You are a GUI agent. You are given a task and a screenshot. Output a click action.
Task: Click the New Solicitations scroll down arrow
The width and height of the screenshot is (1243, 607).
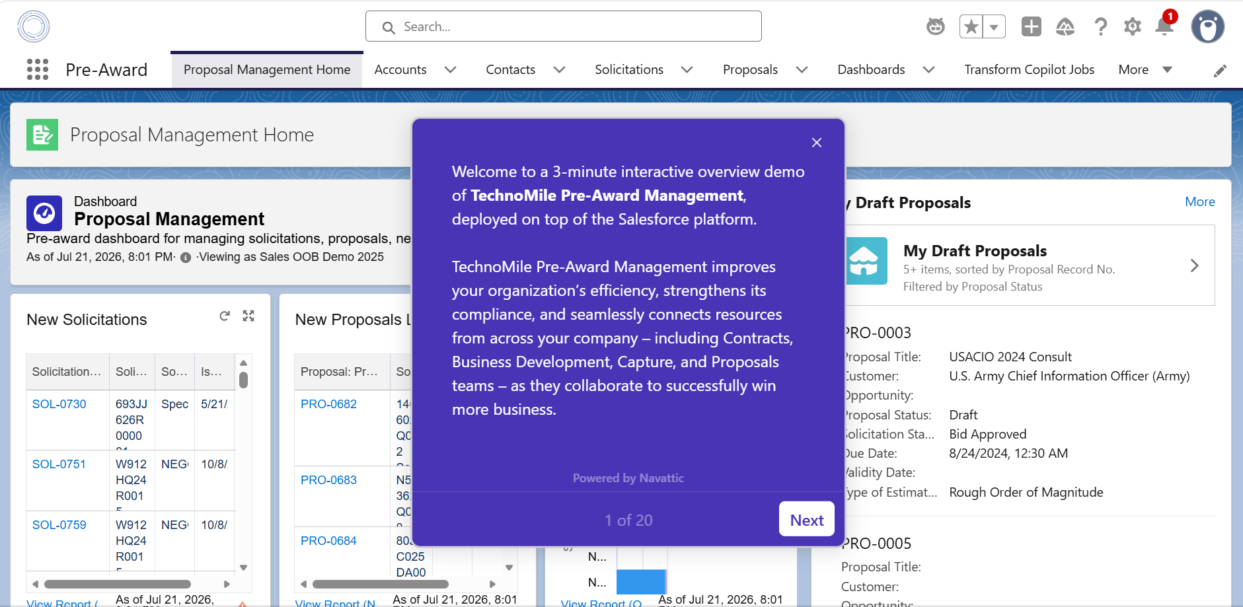point(243,567)
